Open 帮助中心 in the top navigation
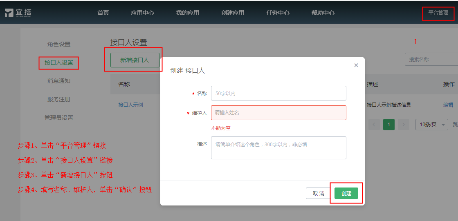Image resolution: width=458 pixels, height=221 pixels. coord(323,13)
